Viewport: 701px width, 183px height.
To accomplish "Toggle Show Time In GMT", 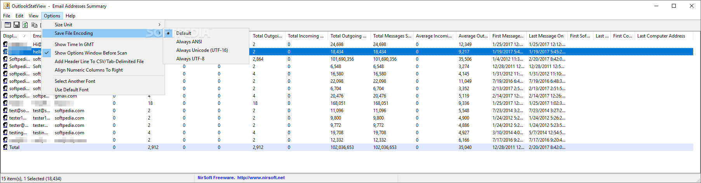I will click(103, 44).
